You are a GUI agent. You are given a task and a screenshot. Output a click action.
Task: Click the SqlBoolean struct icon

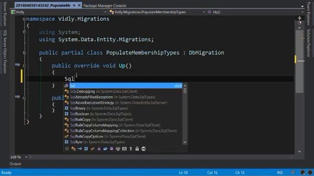click(x=67, y=114)
